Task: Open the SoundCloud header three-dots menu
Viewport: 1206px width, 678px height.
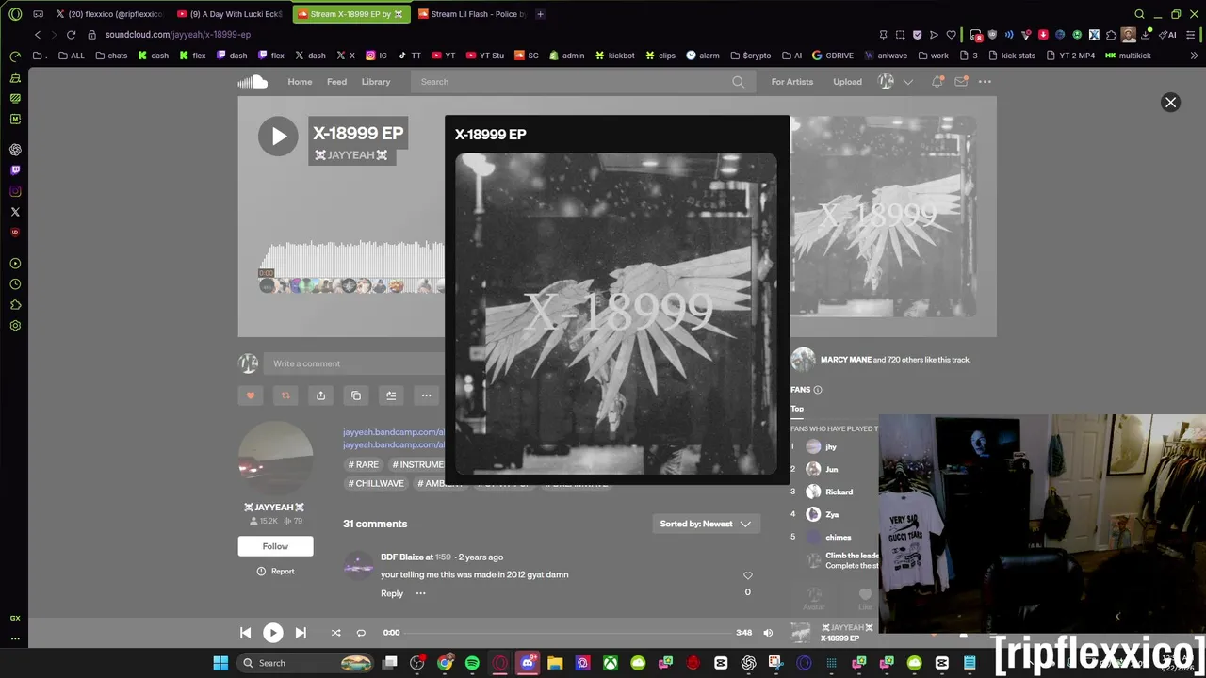Action: tap(985, 82)
